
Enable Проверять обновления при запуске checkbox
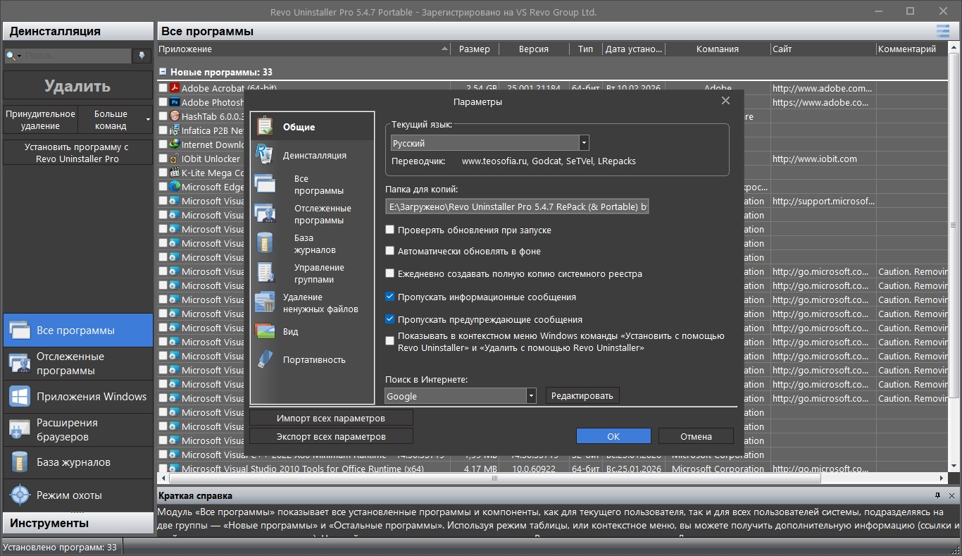(x=390, y=230)
